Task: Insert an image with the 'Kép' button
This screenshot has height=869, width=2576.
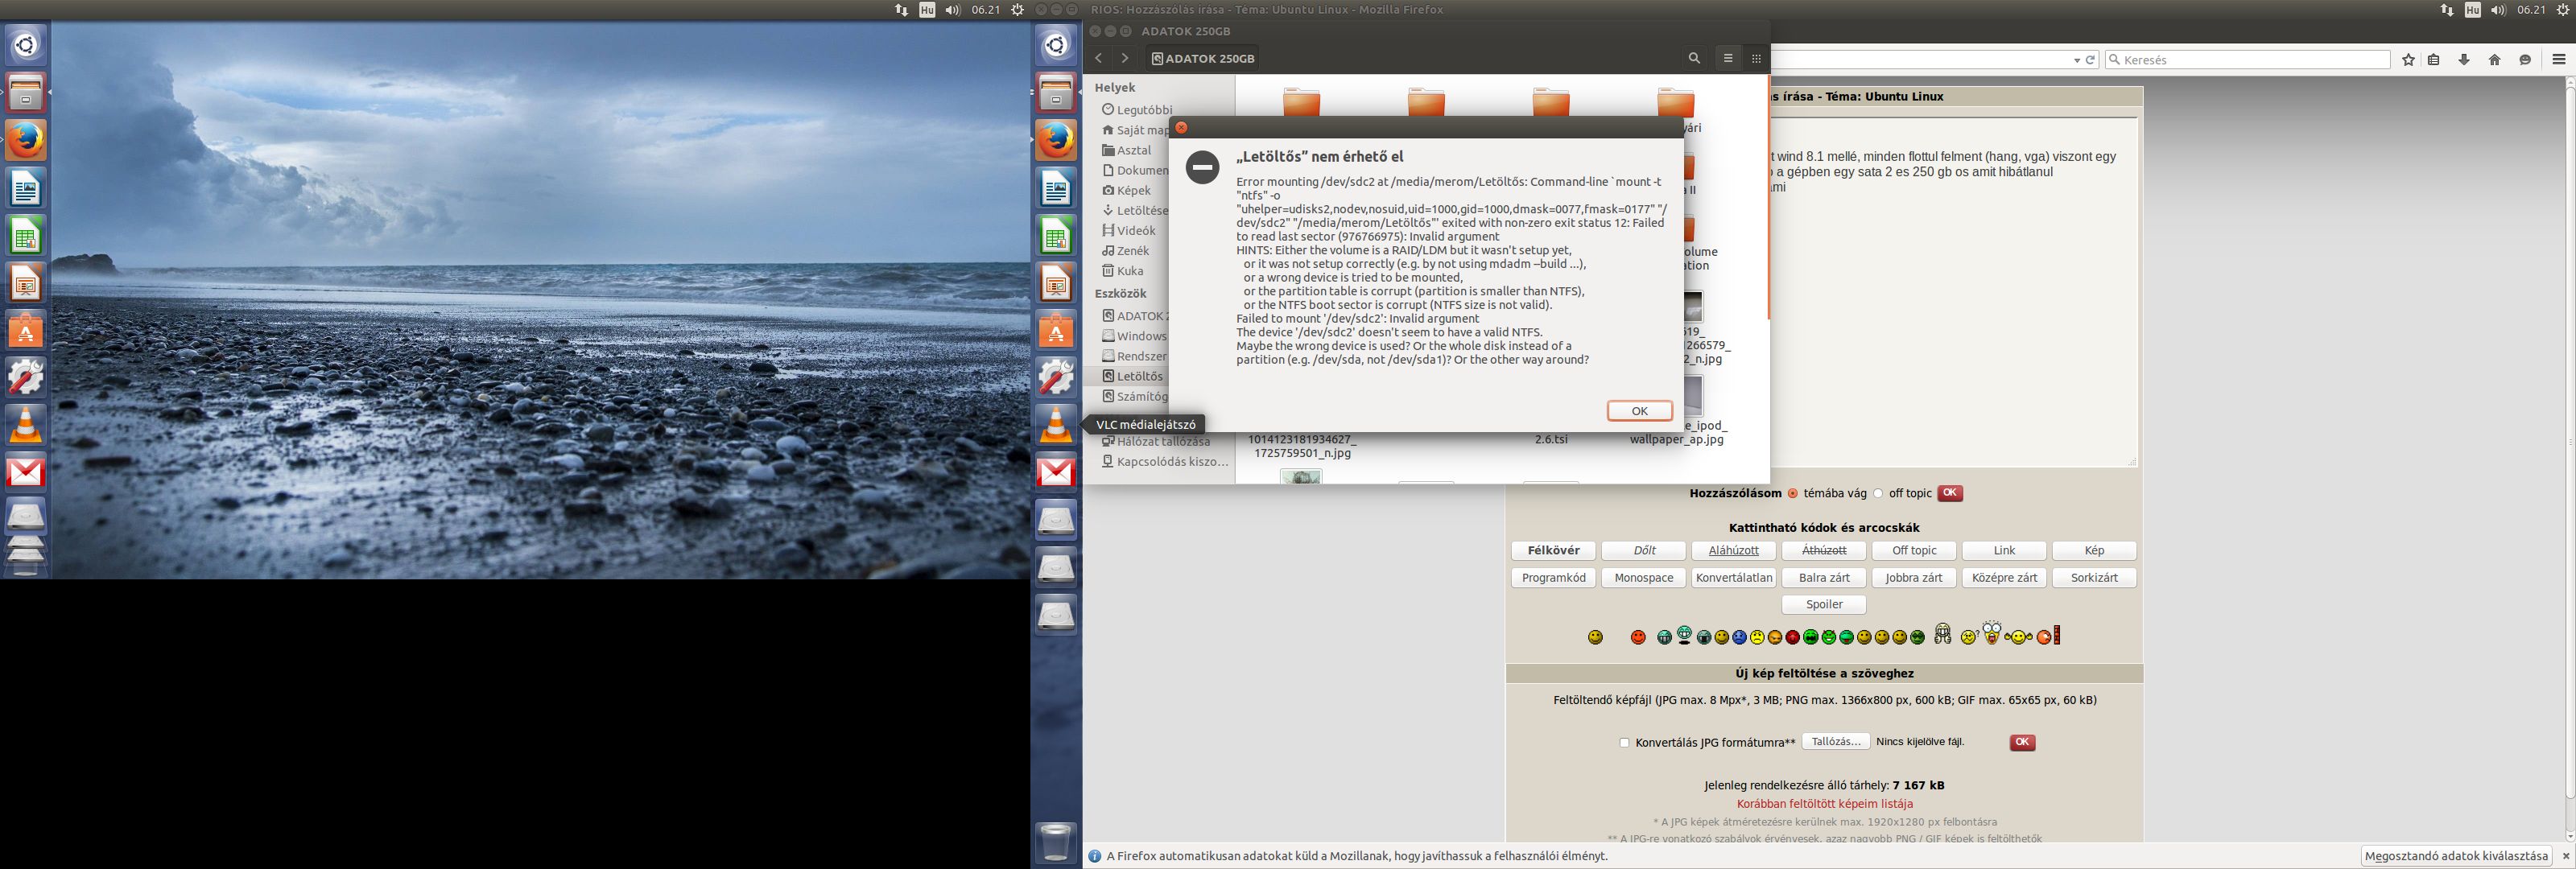Action: point(2094,551)
